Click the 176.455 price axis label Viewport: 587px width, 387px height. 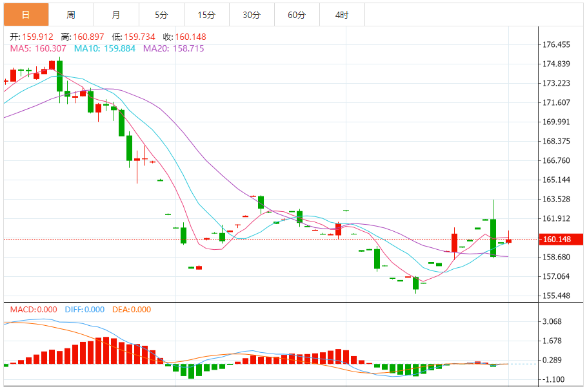pyautogui.click(x=556, y=45)
